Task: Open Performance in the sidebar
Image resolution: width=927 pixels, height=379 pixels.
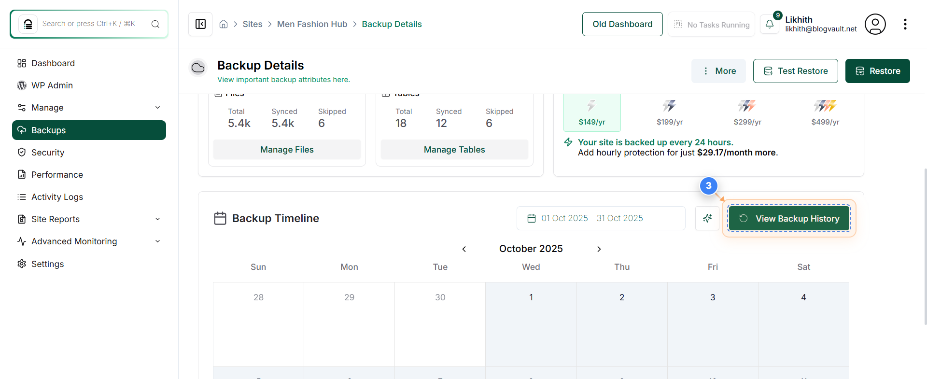Action: pyautogui.click(x=89, y=175)
